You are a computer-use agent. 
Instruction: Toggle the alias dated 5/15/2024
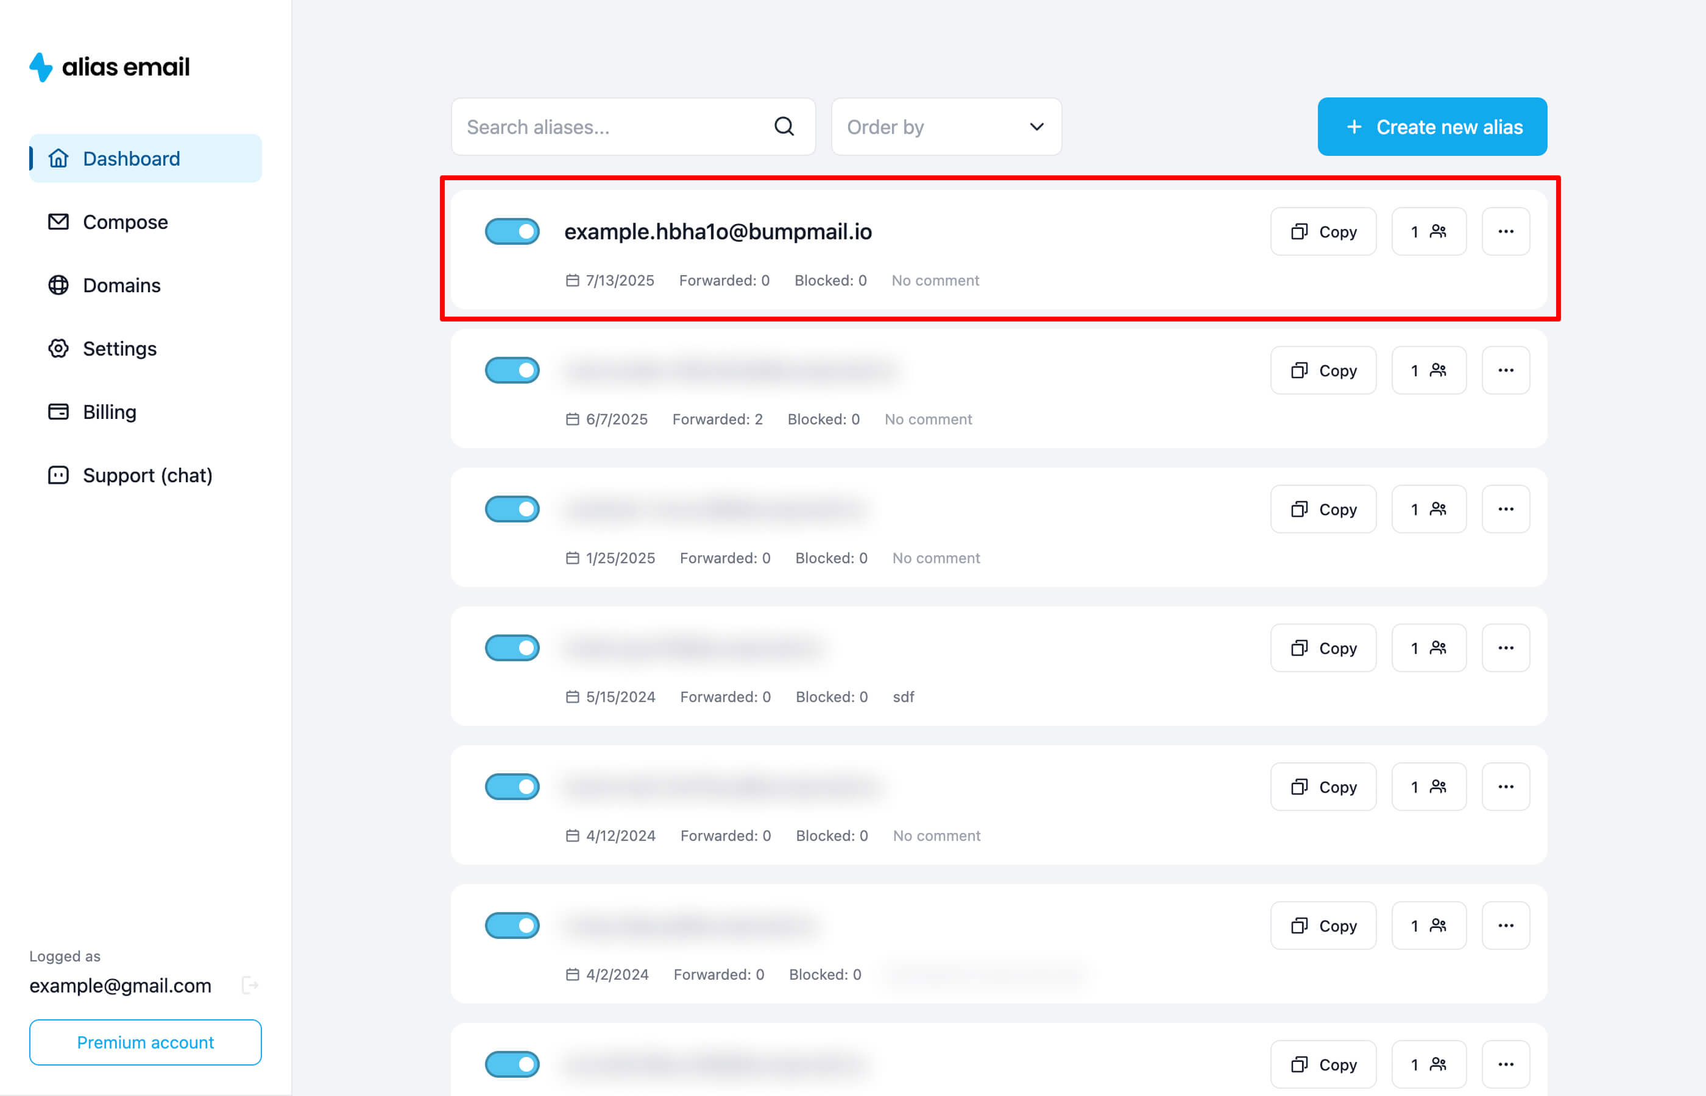512,648
